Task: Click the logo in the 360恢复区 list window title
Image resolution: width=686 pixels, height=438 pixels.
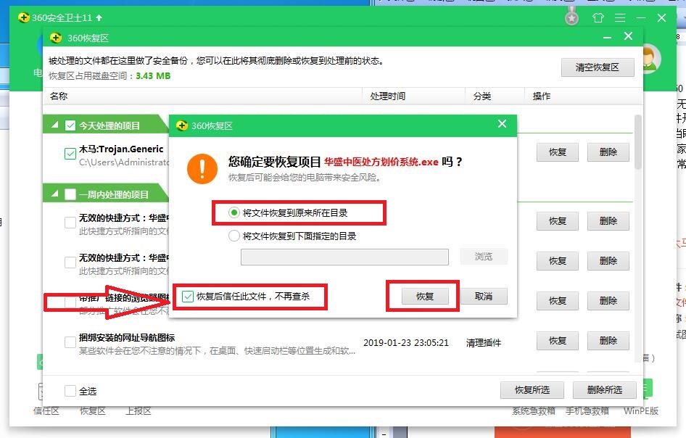Action: pos(56,38)
